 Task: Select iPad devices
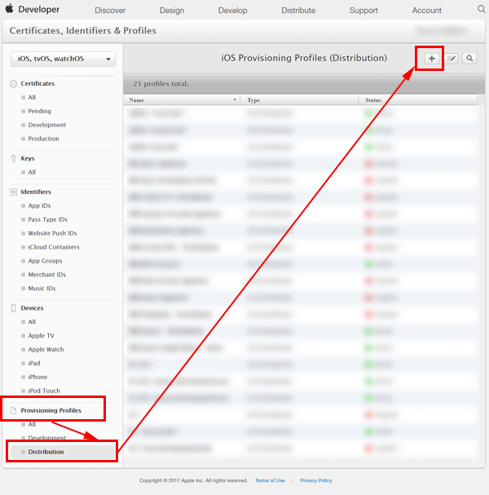point(34,363)
